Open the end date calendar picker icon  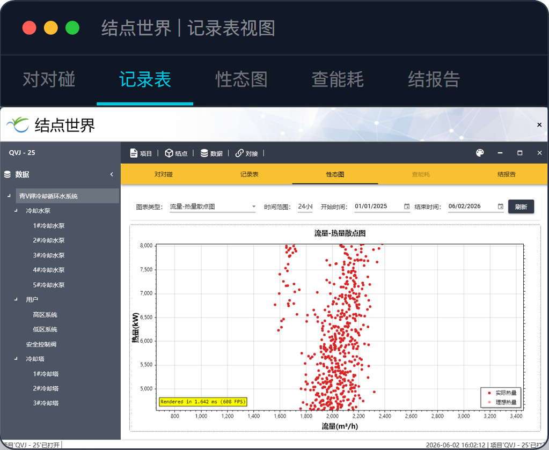coord(501,206)
